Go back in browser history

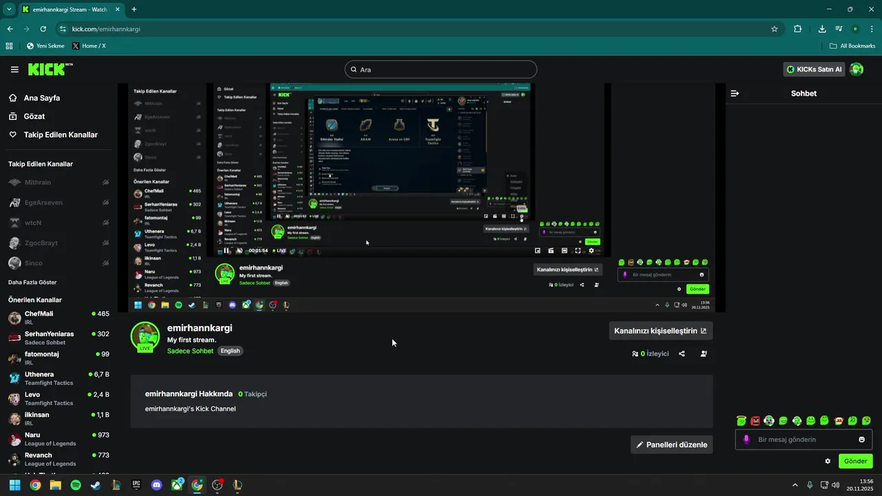coord(10,29)
